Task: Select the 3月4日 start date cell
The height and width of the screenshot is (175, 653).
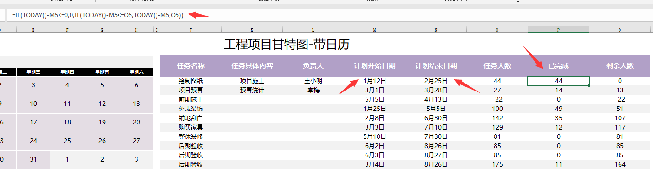Action: [x=374, y=164]
